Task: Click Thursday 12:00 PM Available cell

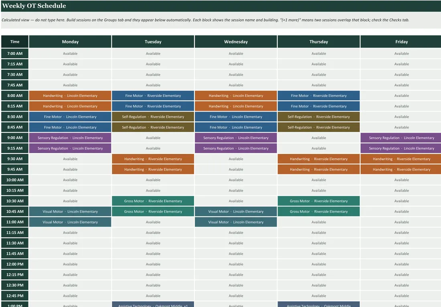Action: click(319, 264)
